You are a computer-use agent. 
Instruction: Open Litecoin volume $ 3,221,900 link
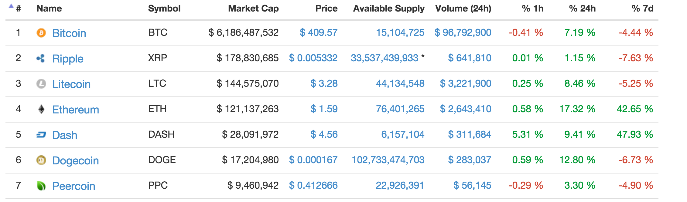pyautogui.click(x=466, y=83)
